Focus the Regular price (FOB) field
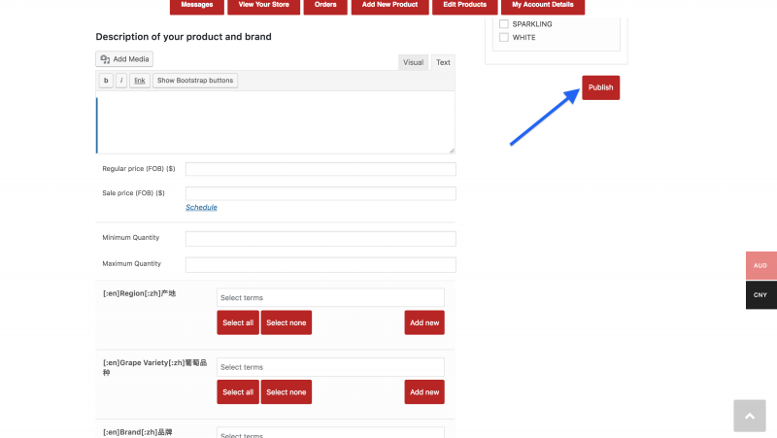Viewport: 777px width, 438px height. pos(321,169)
